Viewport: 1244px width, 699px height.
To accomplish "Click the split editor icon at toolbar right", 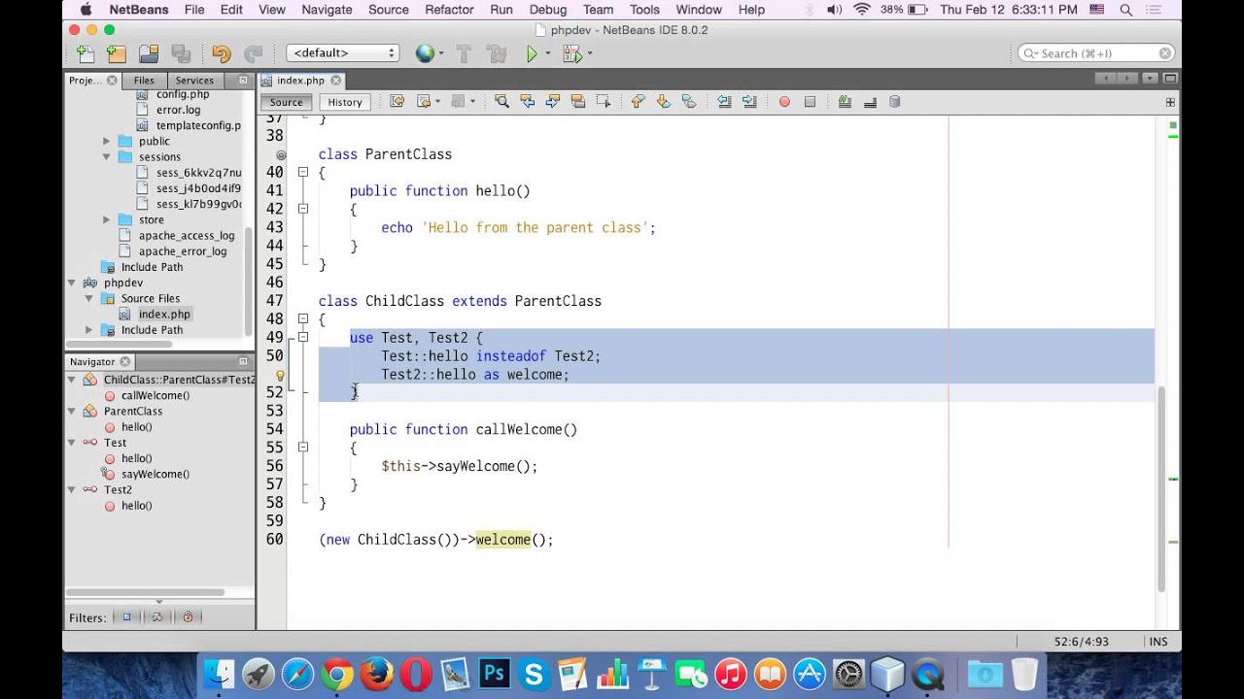I will 1171,101.
